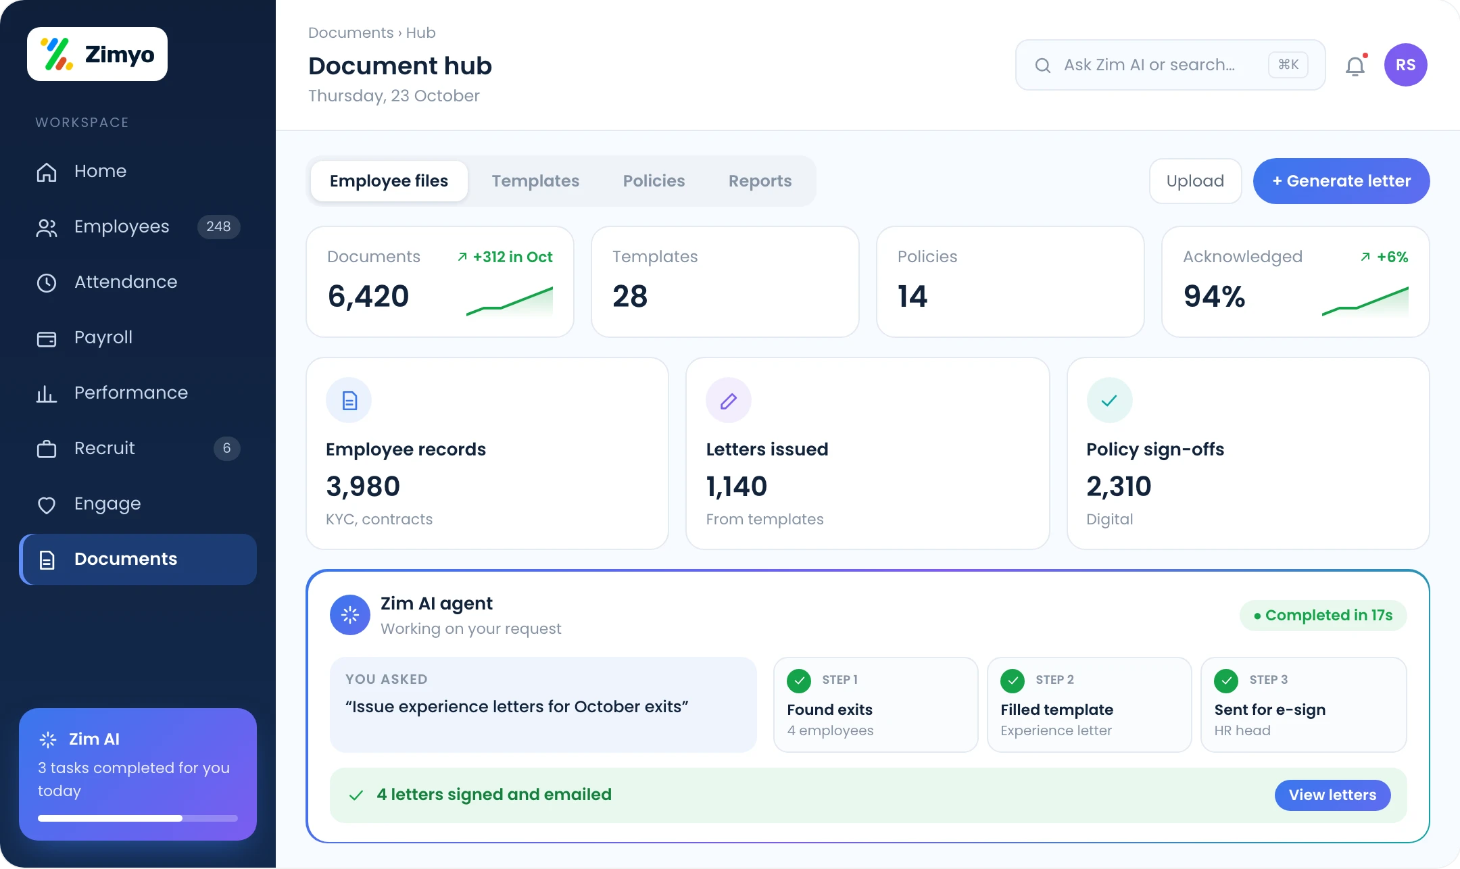Go to Payroll in sidebar
Viewport: 1460px width, 869px height.
(138, 338)
